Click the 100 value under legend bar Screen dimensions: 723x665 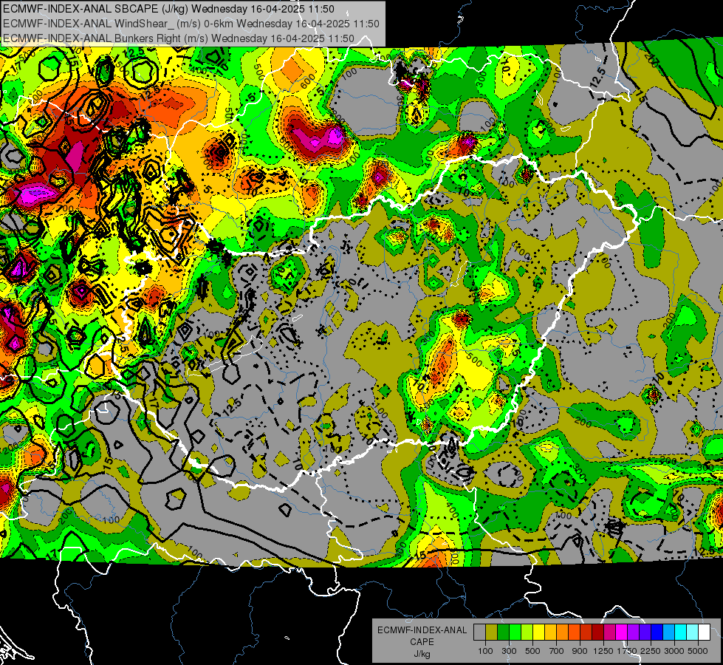(x=485, y=651)
